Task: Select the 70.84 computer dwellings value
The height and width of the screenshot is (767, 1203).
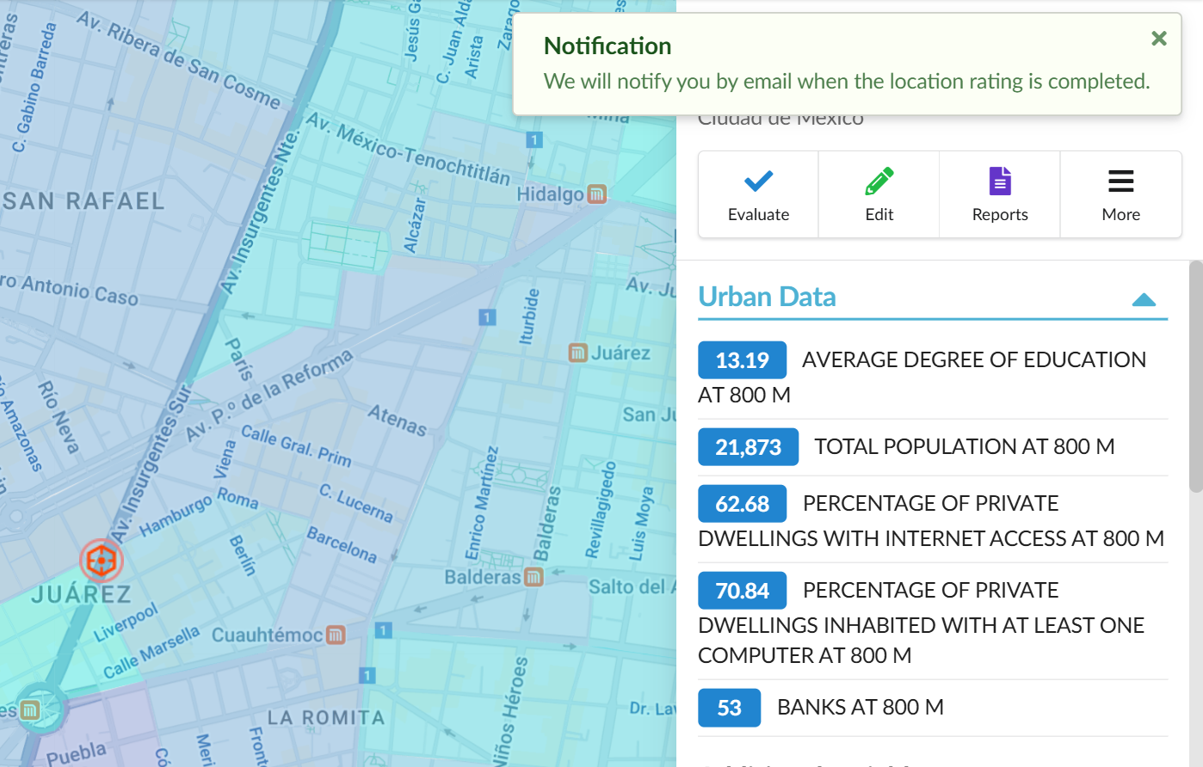Action: click(x=742, y=591)
